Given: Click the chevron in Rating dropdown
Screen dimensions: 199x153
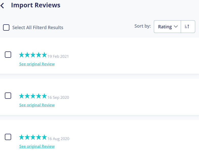Looking at the screenshot, I should click(176, 27).
